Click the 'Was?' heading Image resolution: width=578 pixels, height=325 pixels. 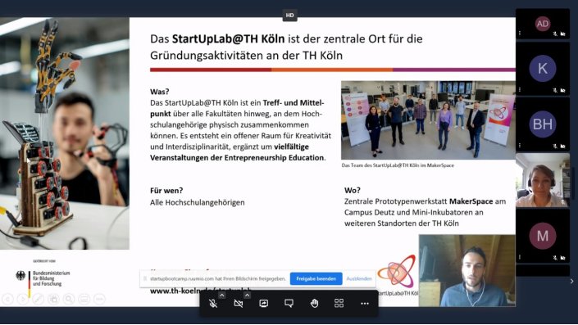coord(160,92)
